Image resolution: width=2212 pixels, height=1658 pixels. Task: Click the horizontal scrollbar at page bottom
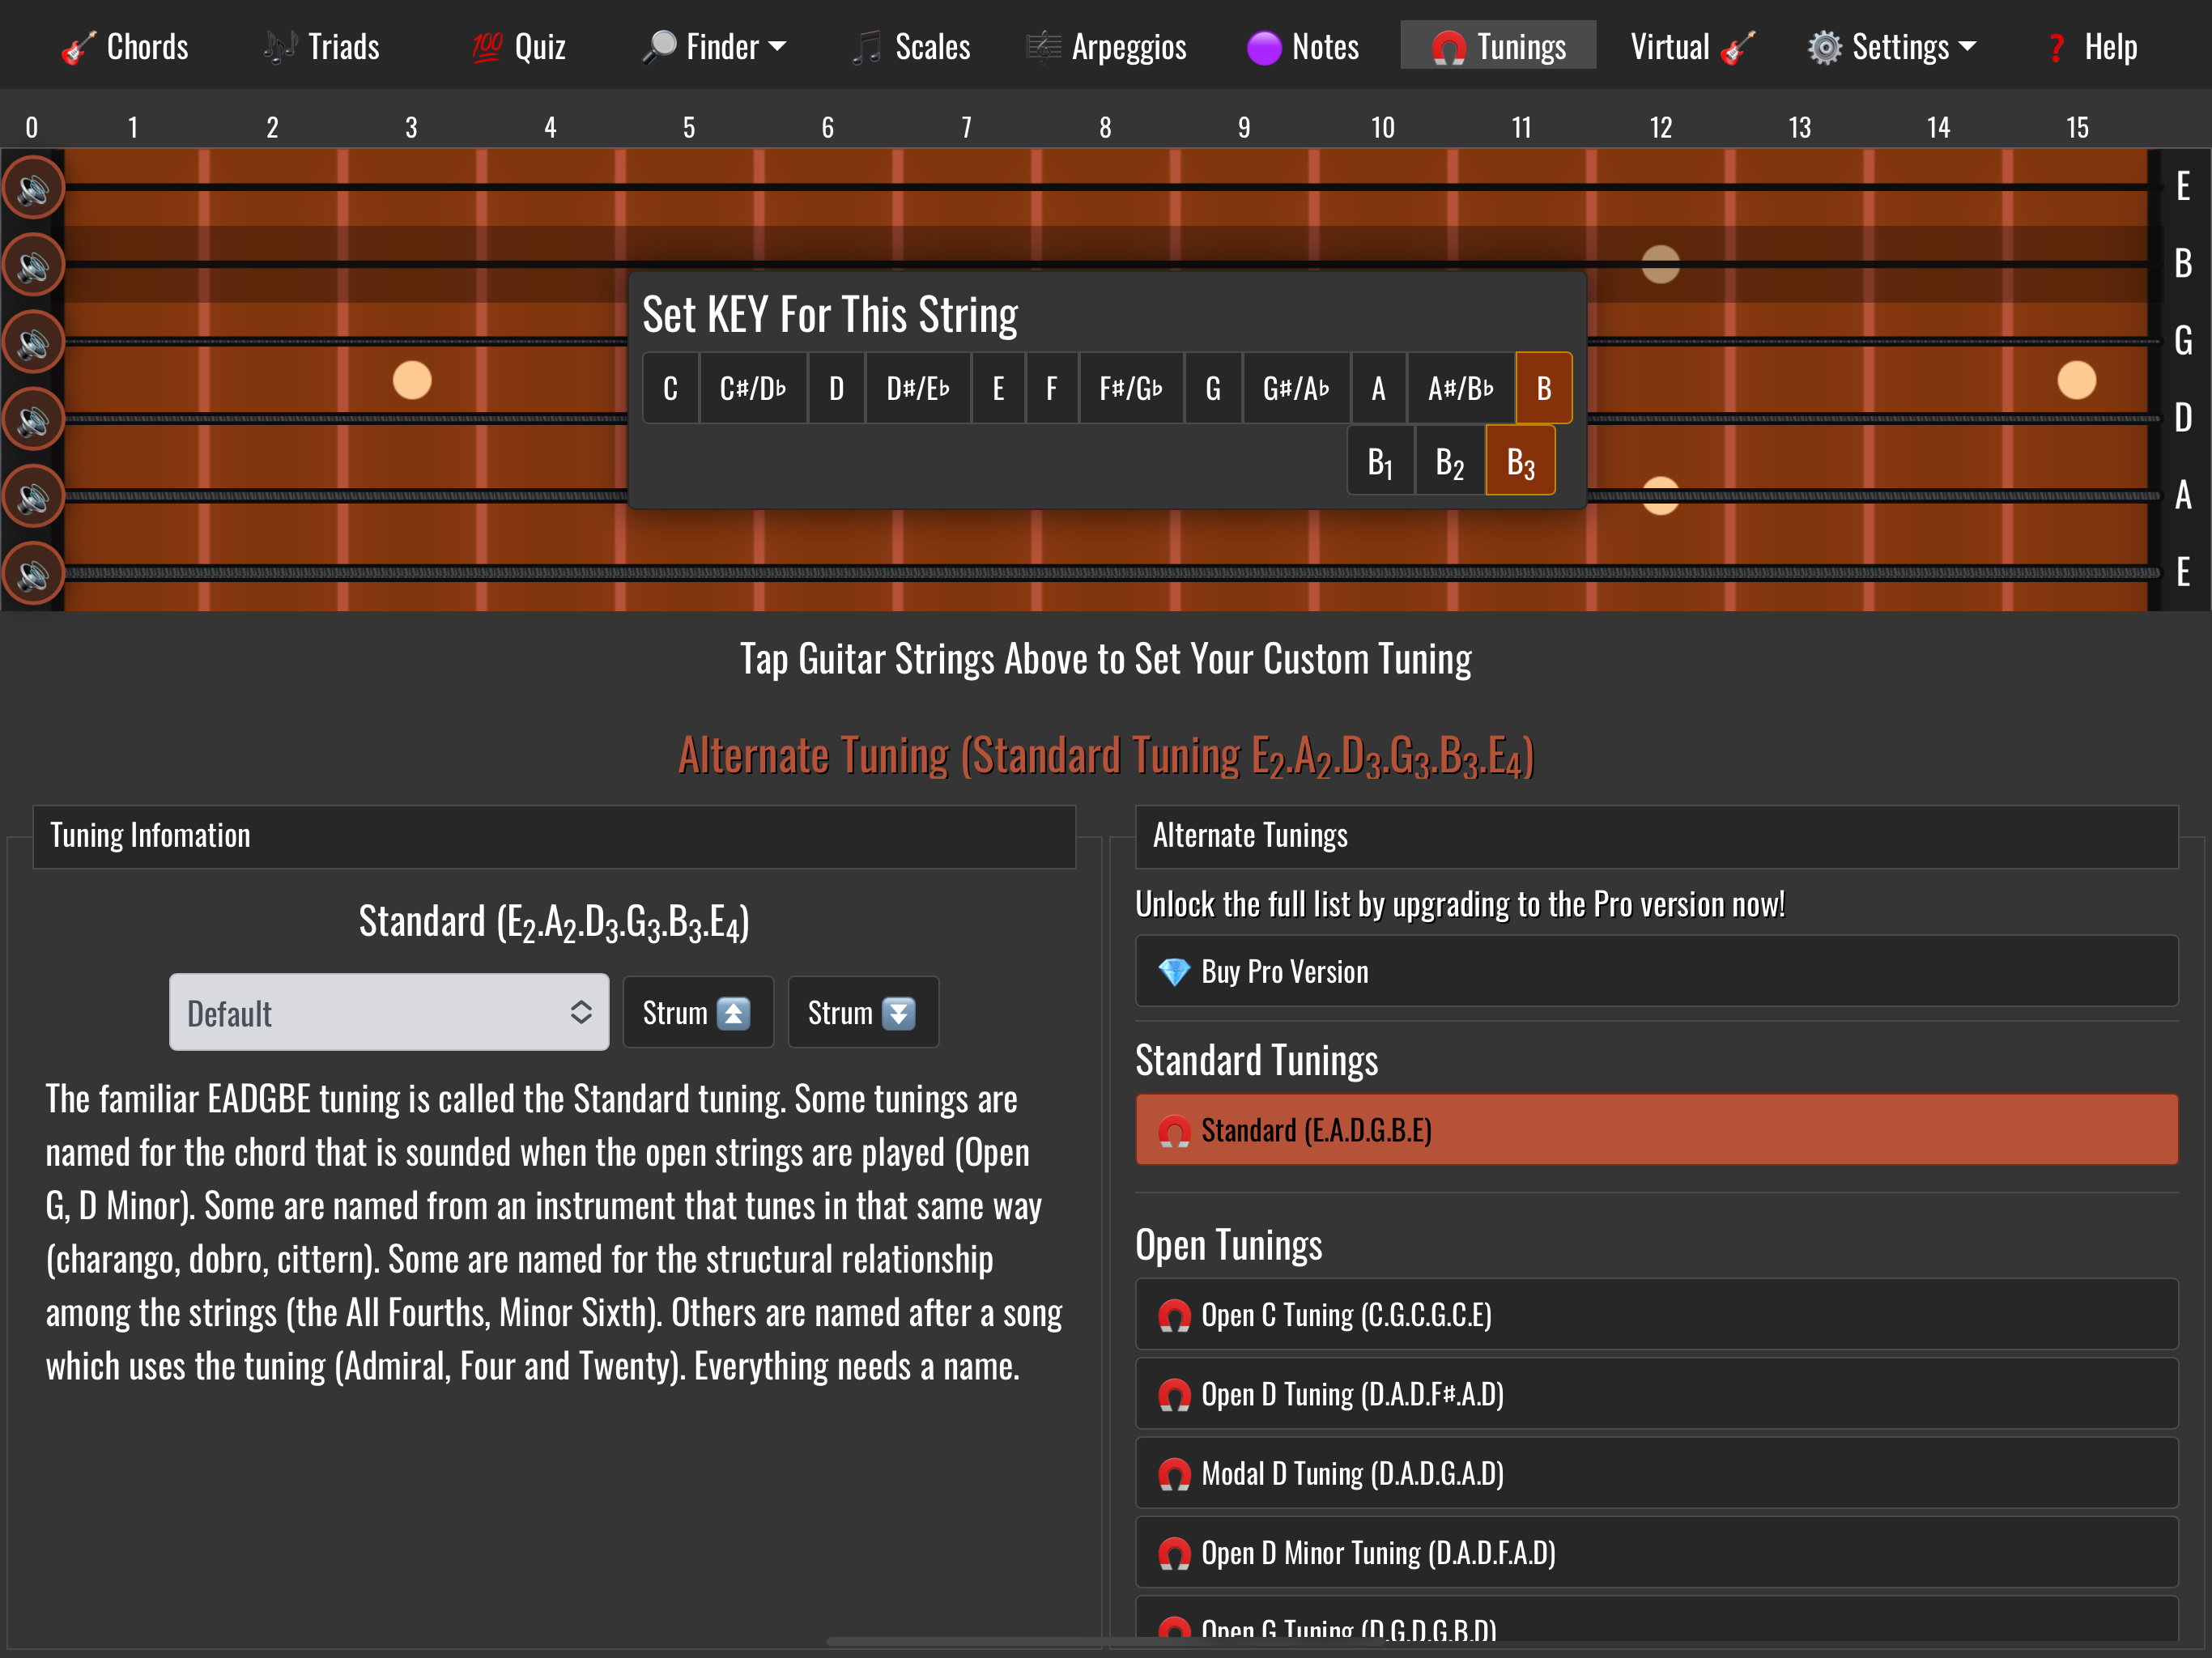[1105, 1641]
